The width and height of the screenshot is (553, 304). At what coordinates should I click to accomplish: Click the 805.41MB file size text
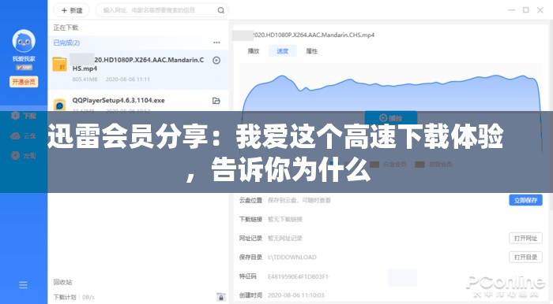coord(85,80)
